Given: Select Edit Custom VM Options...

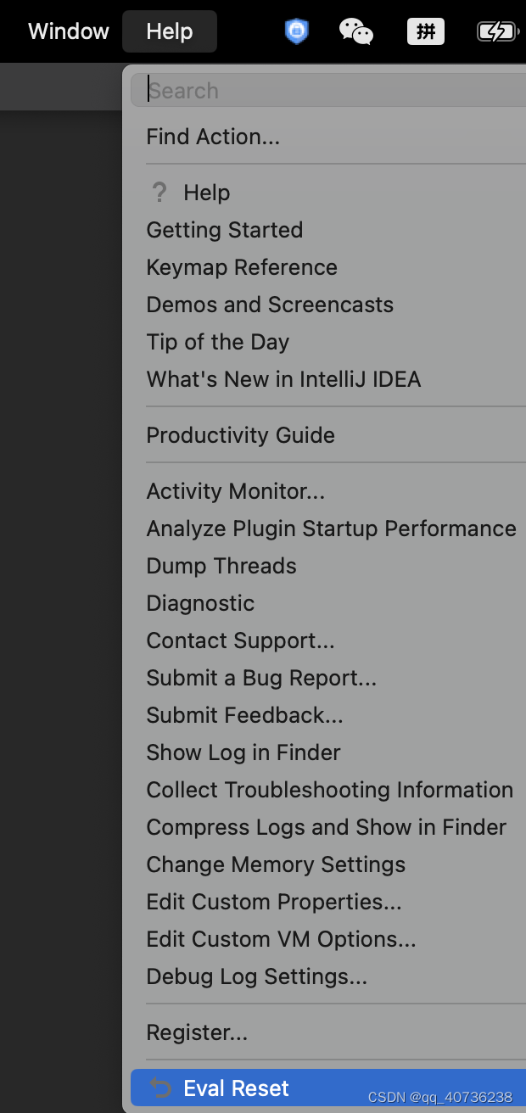Looking at the screenshot, I should 281,939.
